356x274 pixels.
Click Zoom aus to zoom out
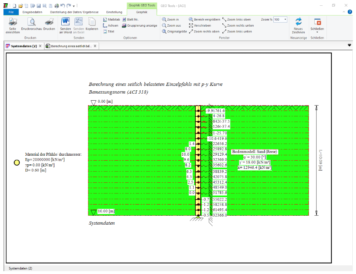tap(171, 25)
